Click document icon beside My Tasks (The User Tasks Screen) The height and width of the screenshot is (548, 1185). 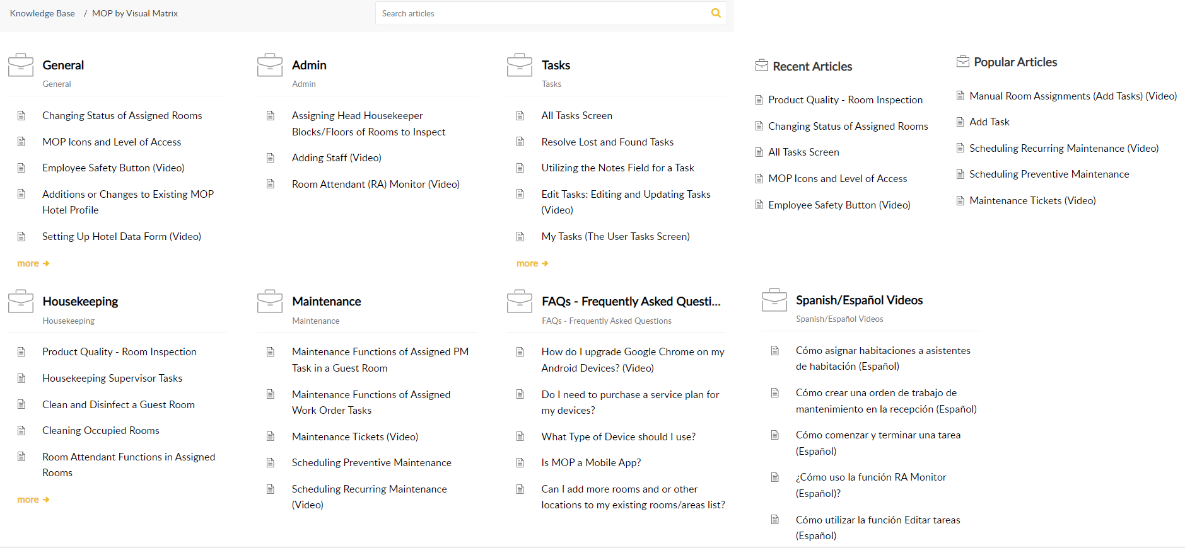(520, 236)
